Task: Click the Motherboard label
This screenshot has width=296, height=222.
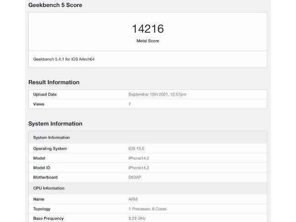Action: point(45,177)
